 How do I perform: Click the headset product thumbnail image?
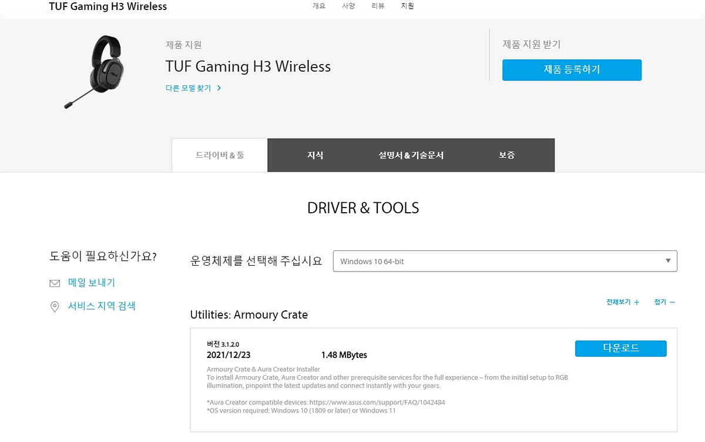(94, 72)
